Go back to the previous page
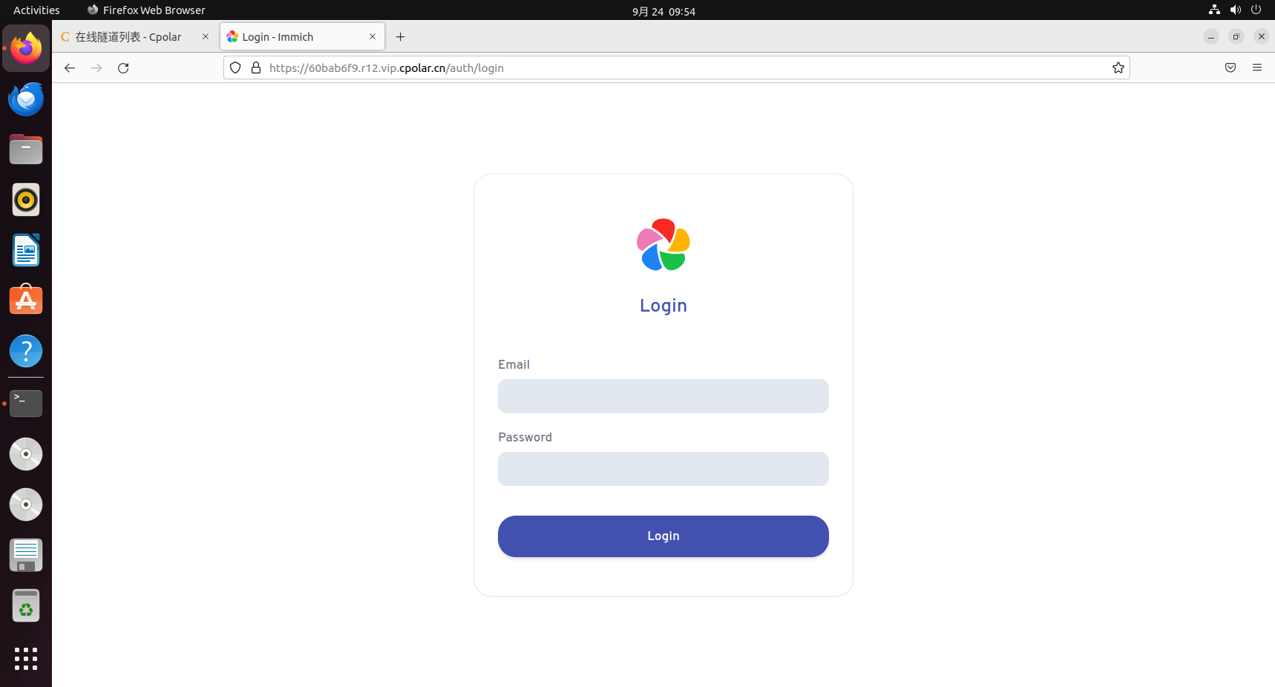Viewport: 1275px width, 687px height. (70, 68)
